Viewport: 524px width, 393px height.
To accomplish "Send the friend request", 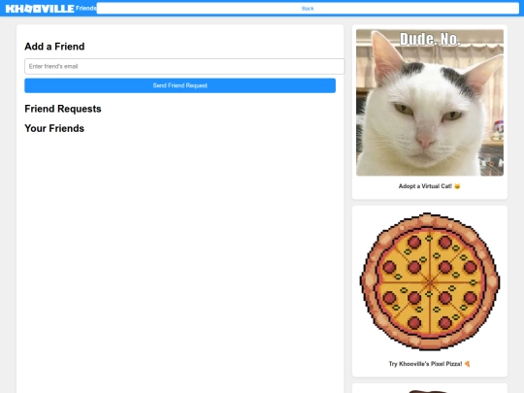I will (x=180, y=85).
